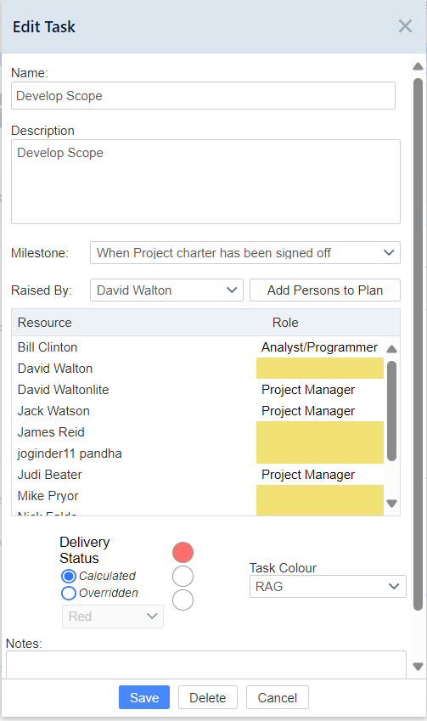
Task: Select the Overridden radio button
Action: (69, 593)
